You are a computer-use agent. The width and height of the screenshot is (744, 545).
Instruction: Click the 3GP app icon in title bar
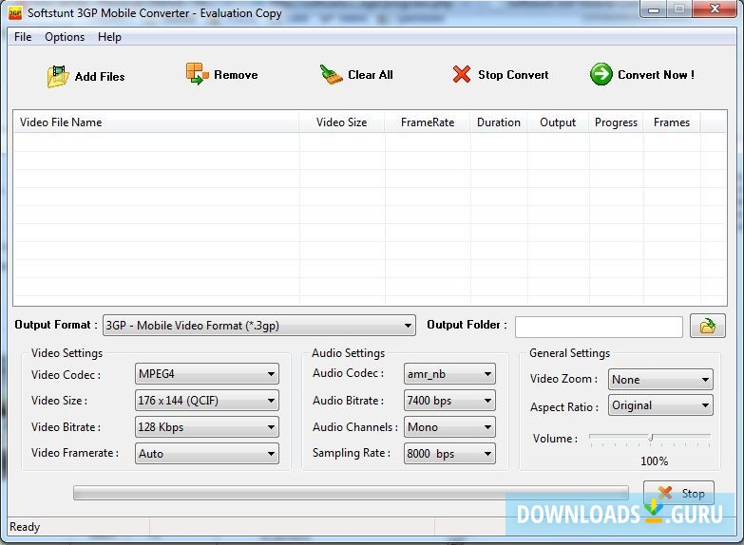click(15, 12)
